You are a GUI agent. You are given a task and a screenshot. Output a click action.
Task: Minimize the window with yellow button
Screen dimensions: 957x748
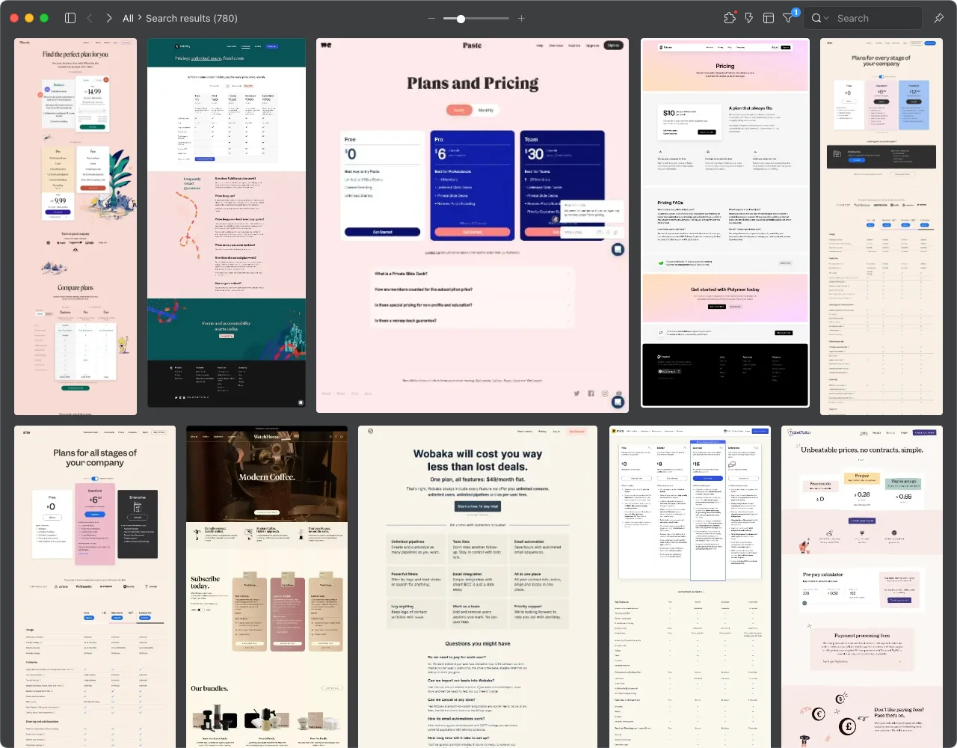coord(29,18)
